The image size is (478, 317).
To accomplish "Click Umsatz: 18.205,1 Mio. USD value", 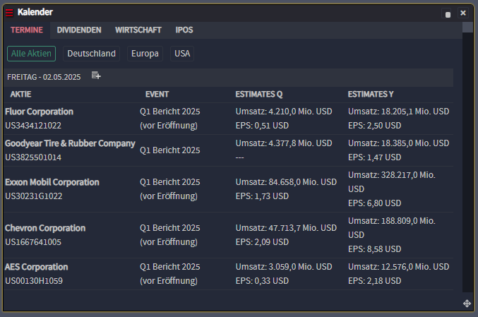I will 399,112.
